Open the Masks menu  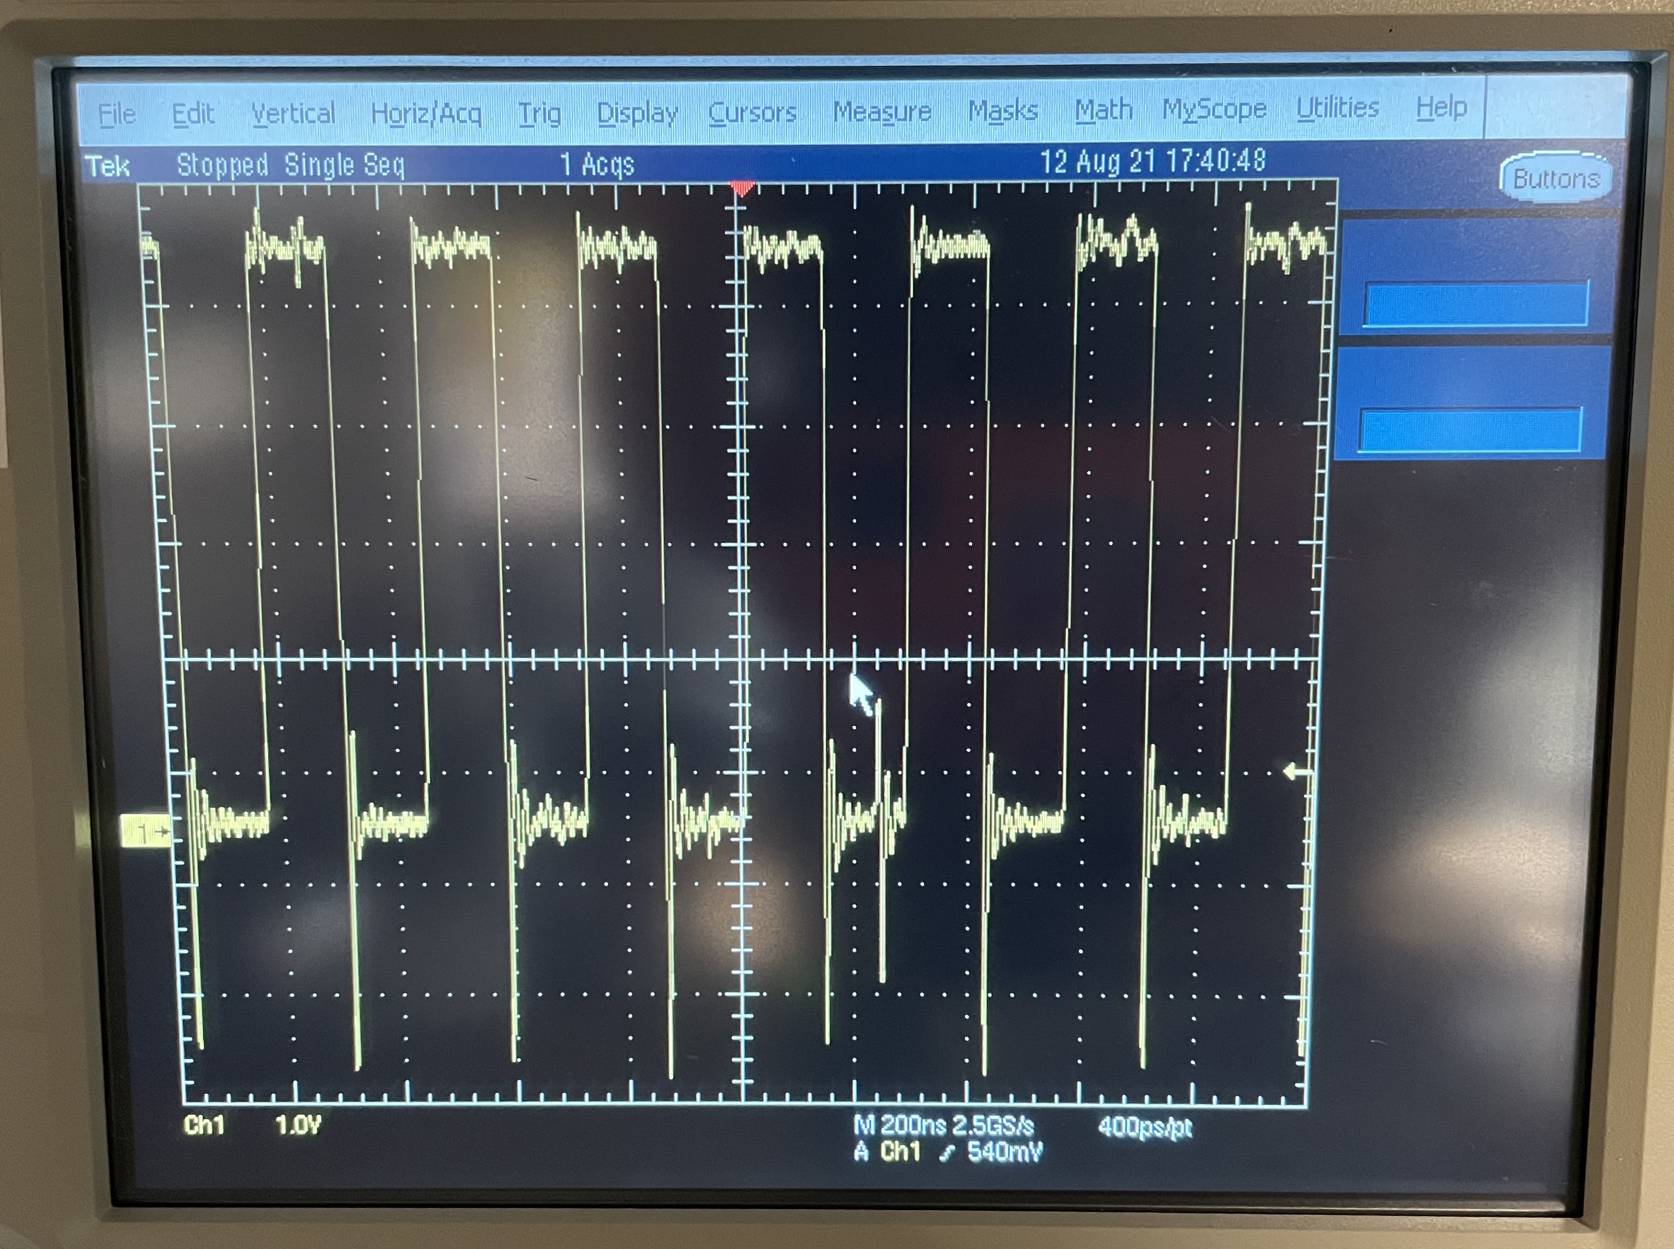coord(1003,111)
